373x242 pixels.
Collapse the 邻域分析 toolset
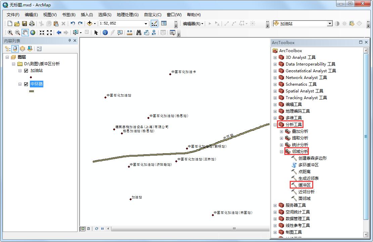(281, 152)
